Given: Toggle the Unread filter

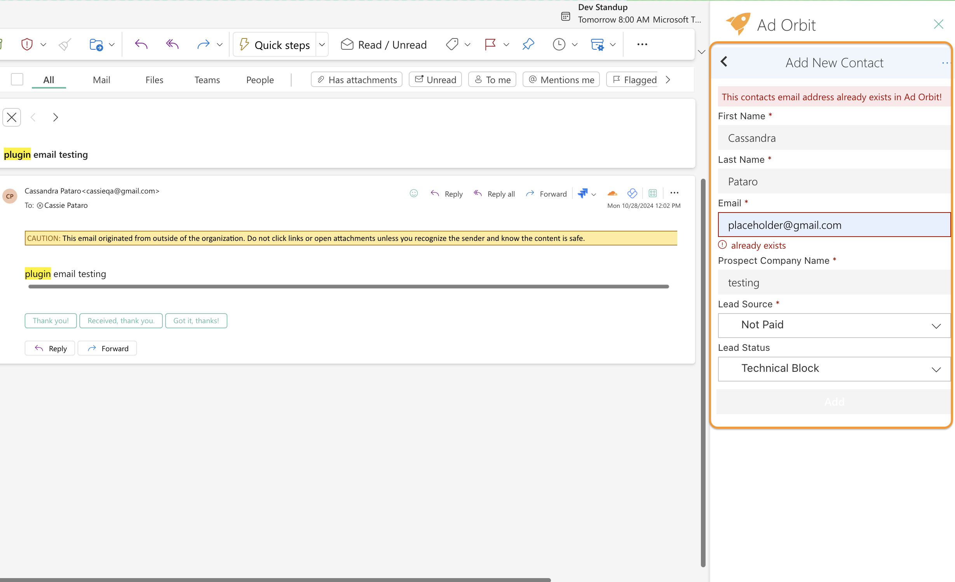Looking at the screenshot, I should coord(435,80).
